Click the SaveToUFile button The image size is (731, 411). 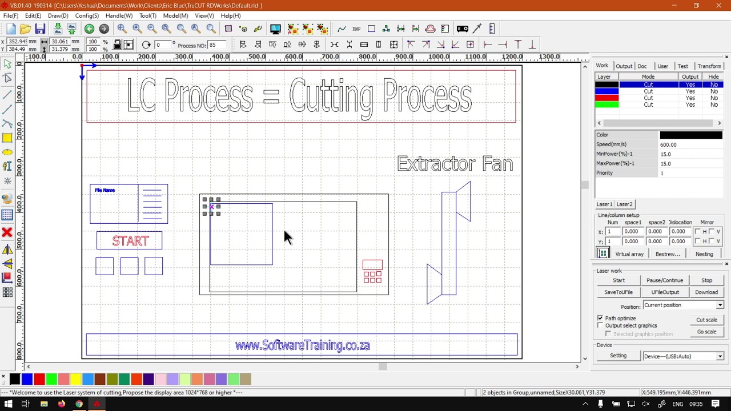618,292
